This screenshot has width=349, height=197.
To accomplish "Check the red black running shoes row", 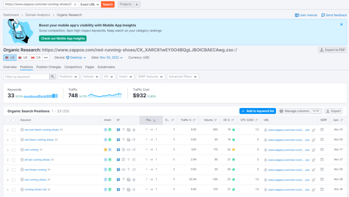I will pyautogui.click(x=14, y=140).
